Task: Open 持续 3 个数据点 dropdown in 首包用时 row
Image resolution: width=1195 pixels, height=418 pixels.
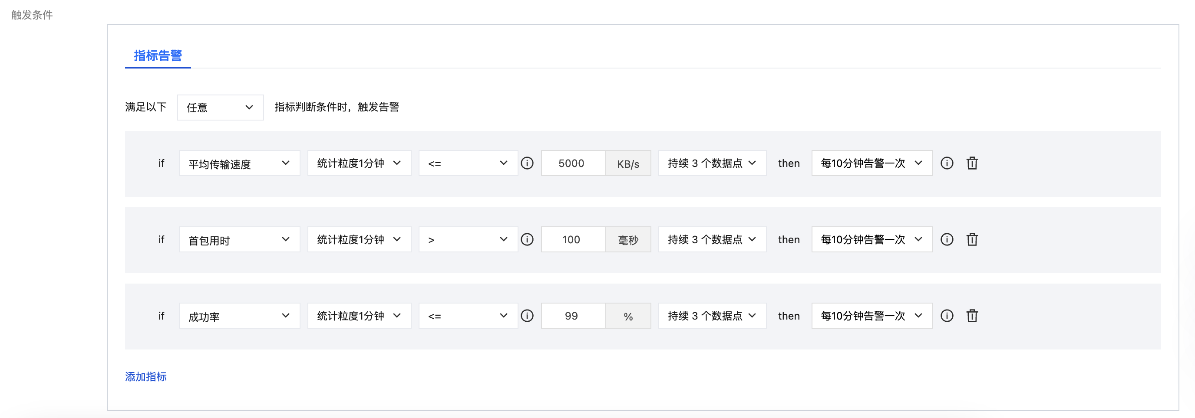Action: [x=712, y=240]
